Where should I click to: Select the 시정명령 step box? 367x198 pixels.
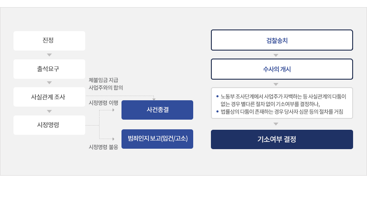pyautogui.click(x=49, y=125)
